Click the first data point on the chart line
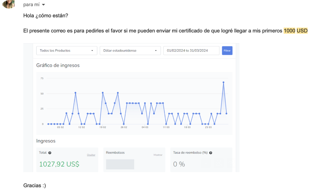 pos(48,124)
